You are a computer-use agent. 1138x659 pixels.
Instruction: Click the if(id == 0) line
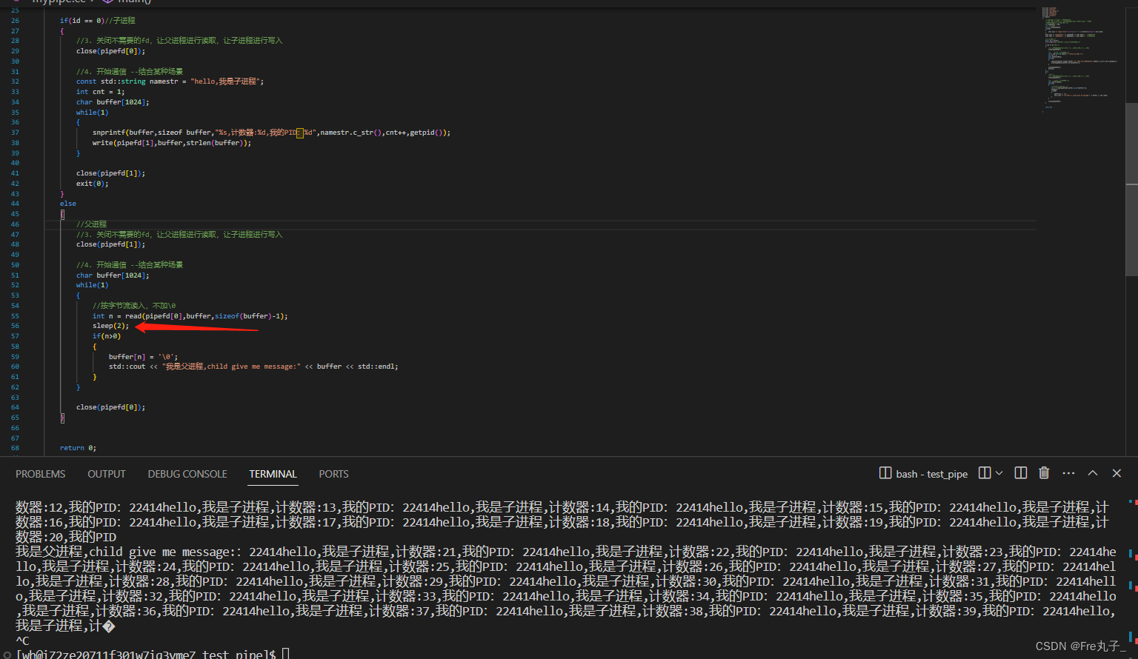98,21
